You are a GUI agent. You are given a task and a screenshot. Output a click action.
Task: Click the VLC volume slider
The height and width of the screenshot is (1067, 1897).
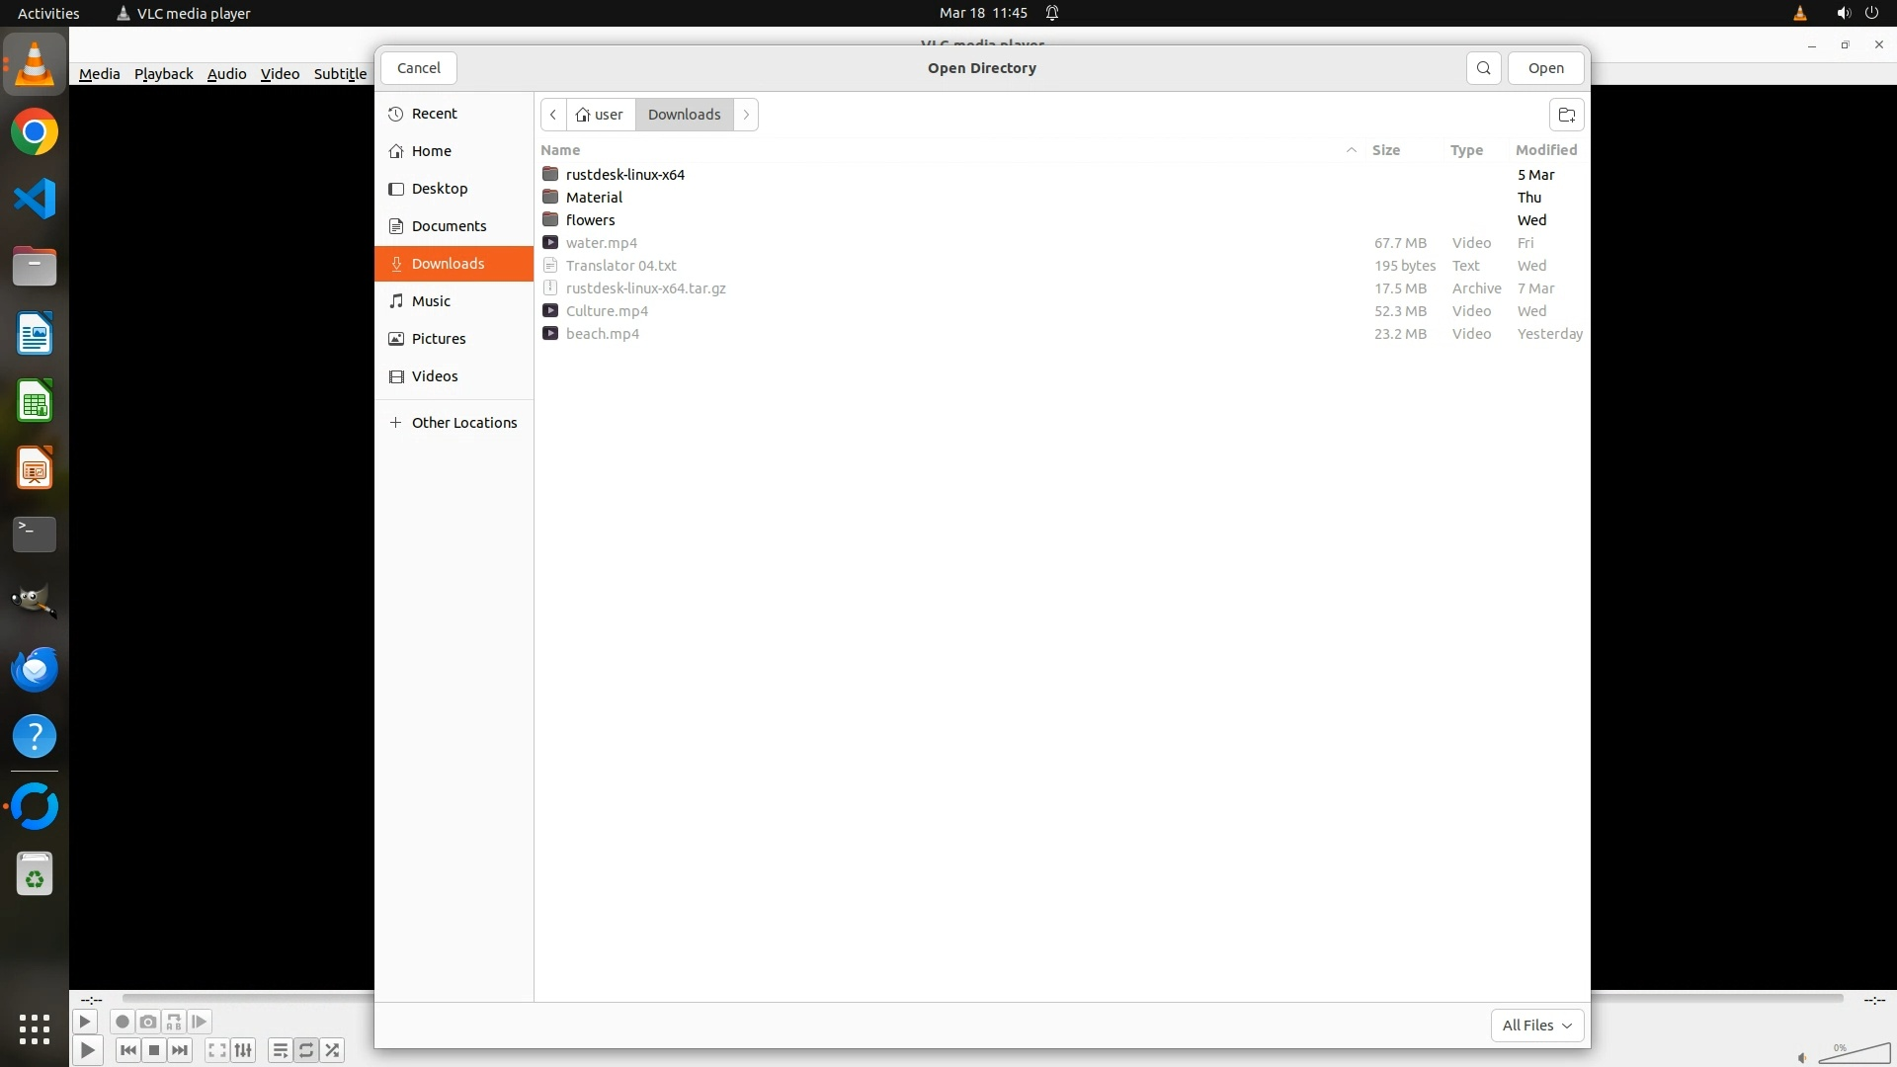[x=1854, y=1054]
